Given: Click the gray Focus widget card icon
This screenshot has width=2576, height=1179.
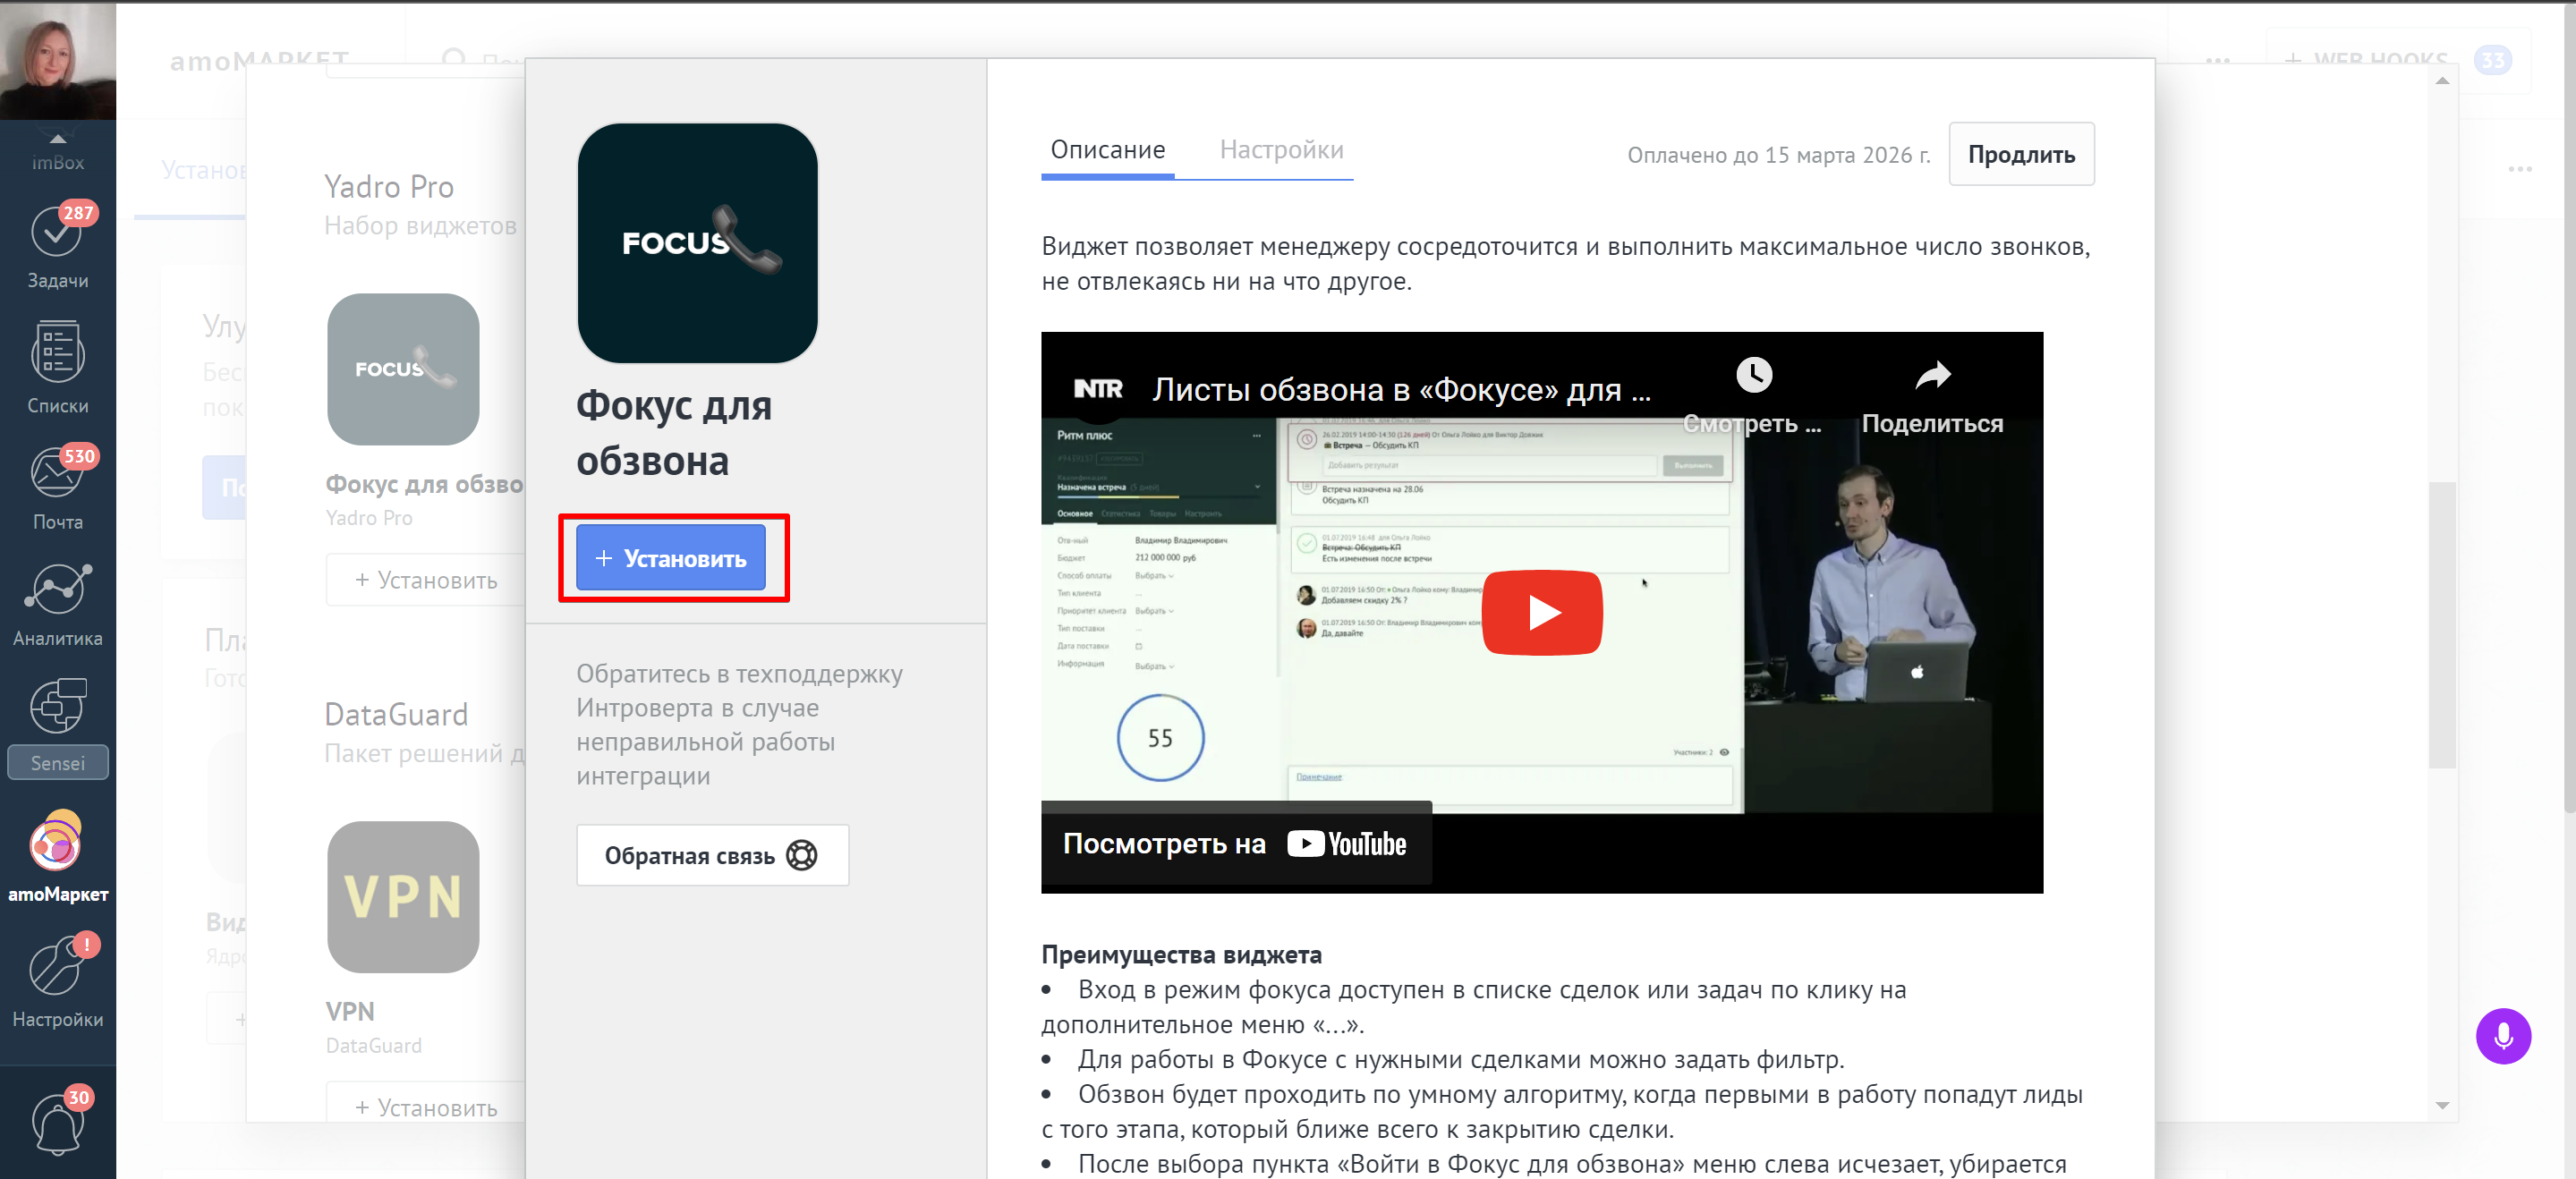Looking at the screenshot, I should (403, 369).
